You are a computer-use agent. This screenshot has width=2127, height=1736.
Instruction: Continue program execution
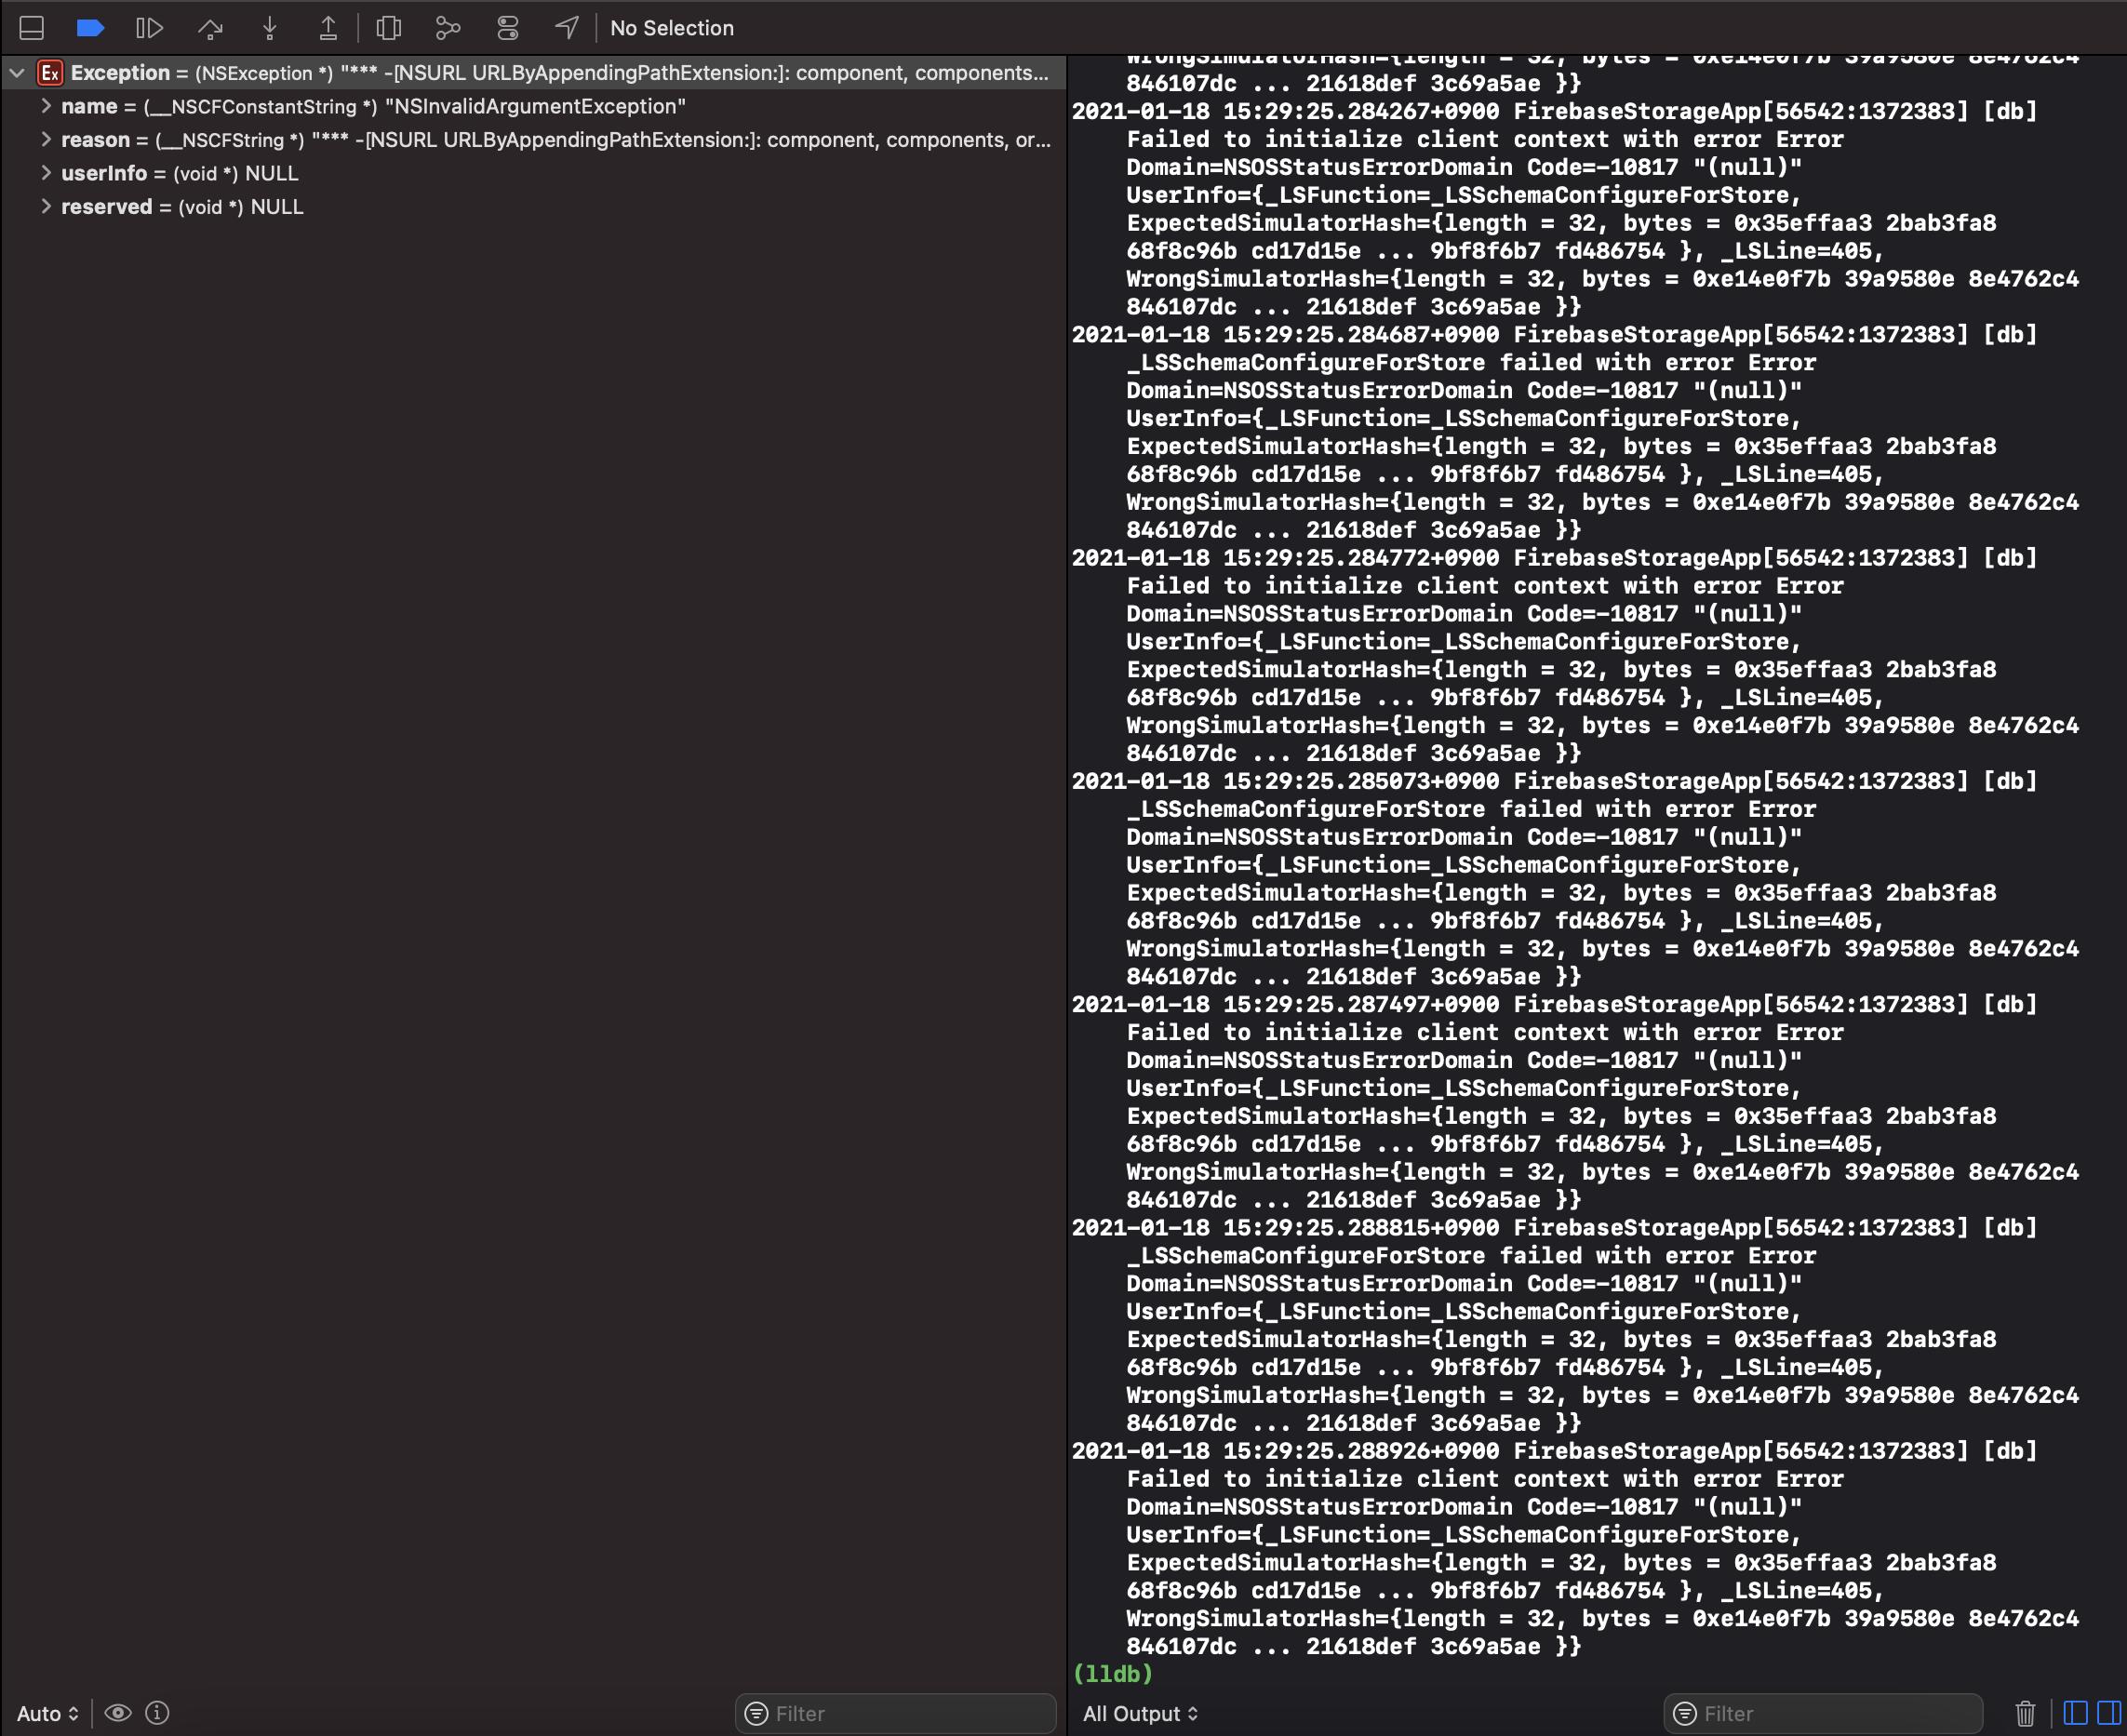[x=150, y=28]
